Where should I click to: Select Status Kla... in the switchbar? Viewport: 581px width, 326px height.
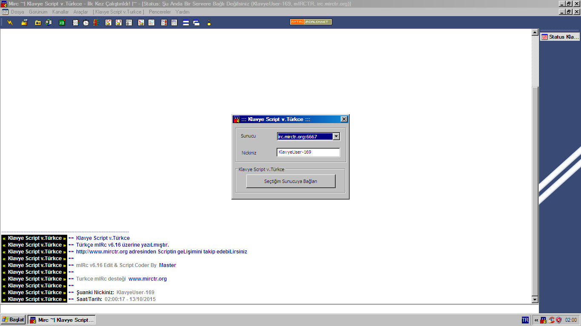tap(560, 37)
